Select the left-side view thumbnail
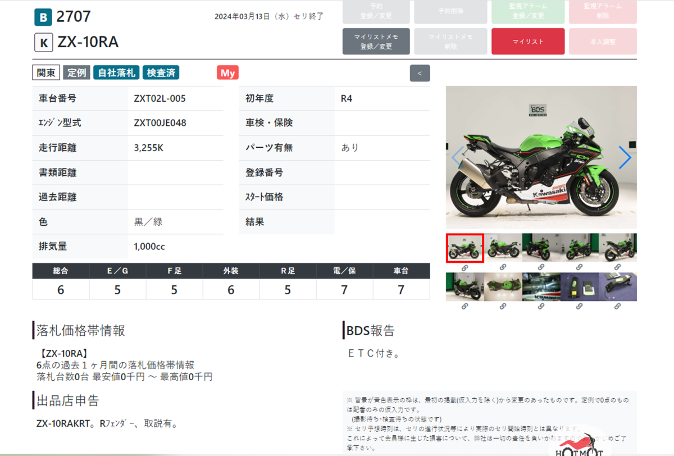The width and height of the screenshot is (674, 456). coord(503,248)
